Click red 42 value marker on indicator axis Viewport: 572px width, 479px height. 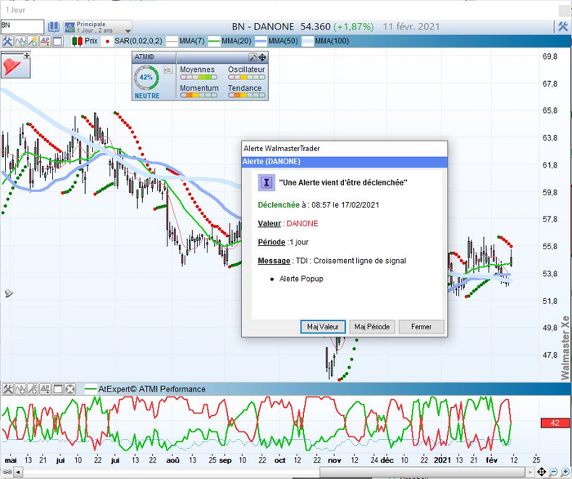555,423
